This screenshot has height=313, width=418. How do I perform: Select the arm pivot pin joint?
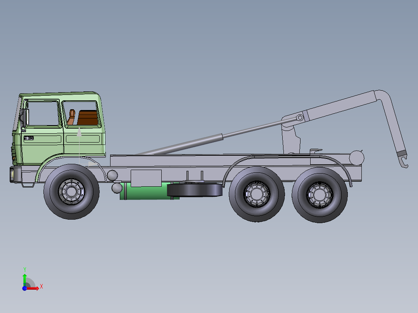(300, 117)
